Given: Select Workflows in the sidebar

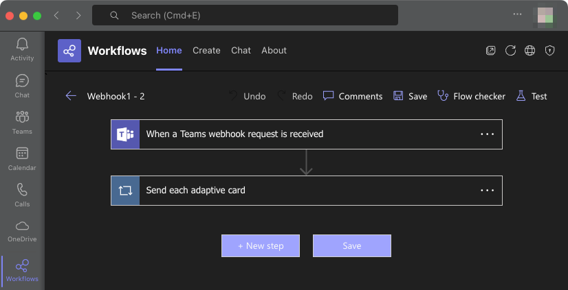Looking at the screenshot, I should [22, 270].
